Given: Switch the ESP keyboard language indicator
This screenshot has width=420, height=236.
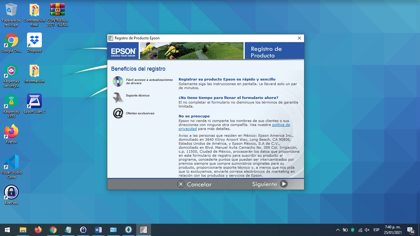Looking at the screenshot, I should click(x=376, y=230).
